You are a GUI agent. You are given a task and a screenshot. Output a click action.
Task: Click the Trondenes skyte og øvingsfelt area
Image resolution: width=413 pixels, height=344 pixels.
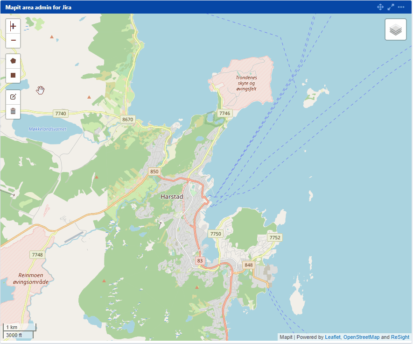coord(246,83)
